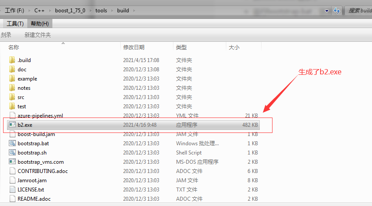This screenshot has width=372, height=206.
Task: Open the 帮助(H) menu
Action: click(x=40, y=23)
